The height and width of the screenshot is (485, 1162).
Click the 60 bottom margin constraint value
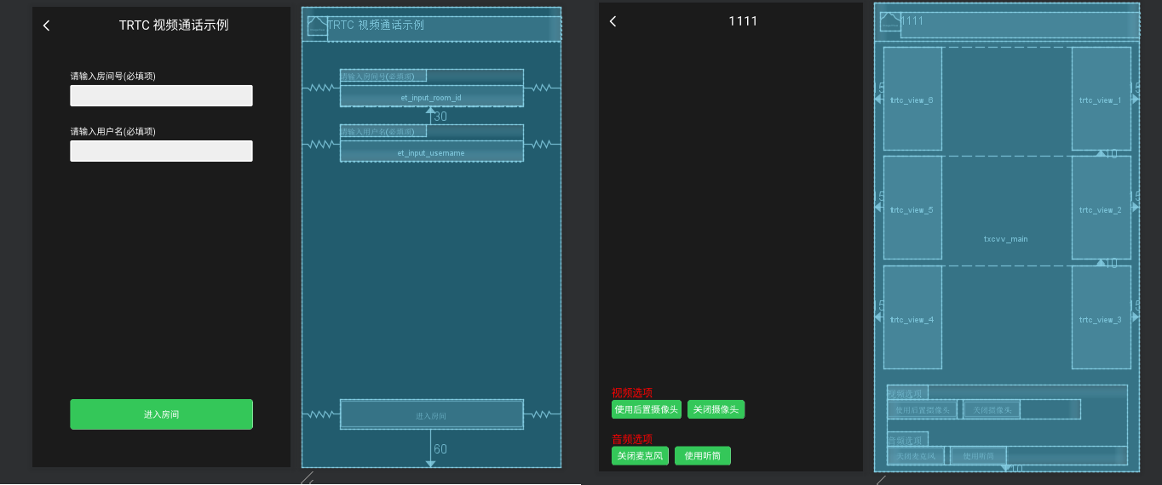[440, 449]
